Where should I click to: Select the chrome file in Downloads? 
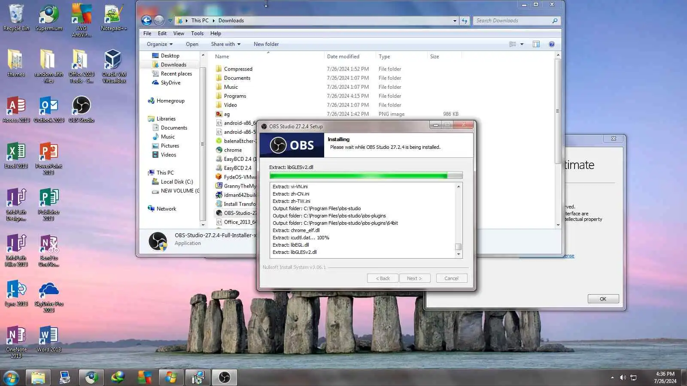(x=233, y=150)
